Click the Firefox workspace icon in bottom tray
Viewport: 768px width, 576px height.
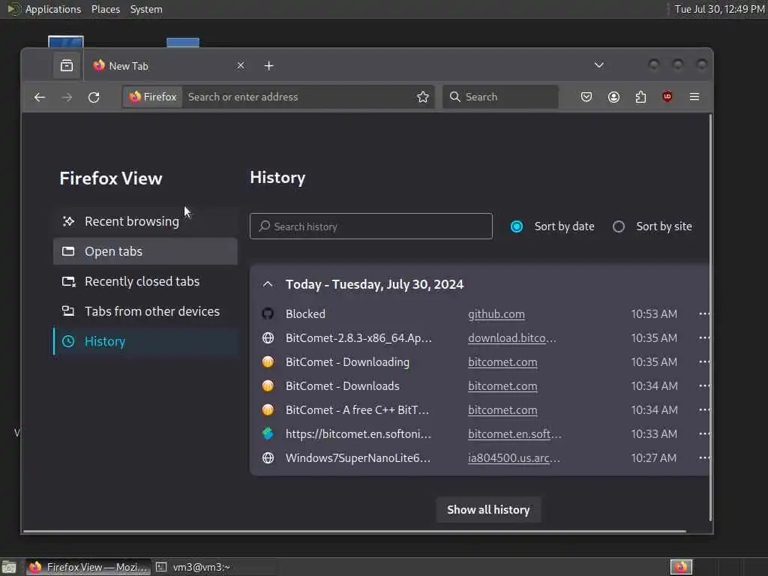[681, 567]
